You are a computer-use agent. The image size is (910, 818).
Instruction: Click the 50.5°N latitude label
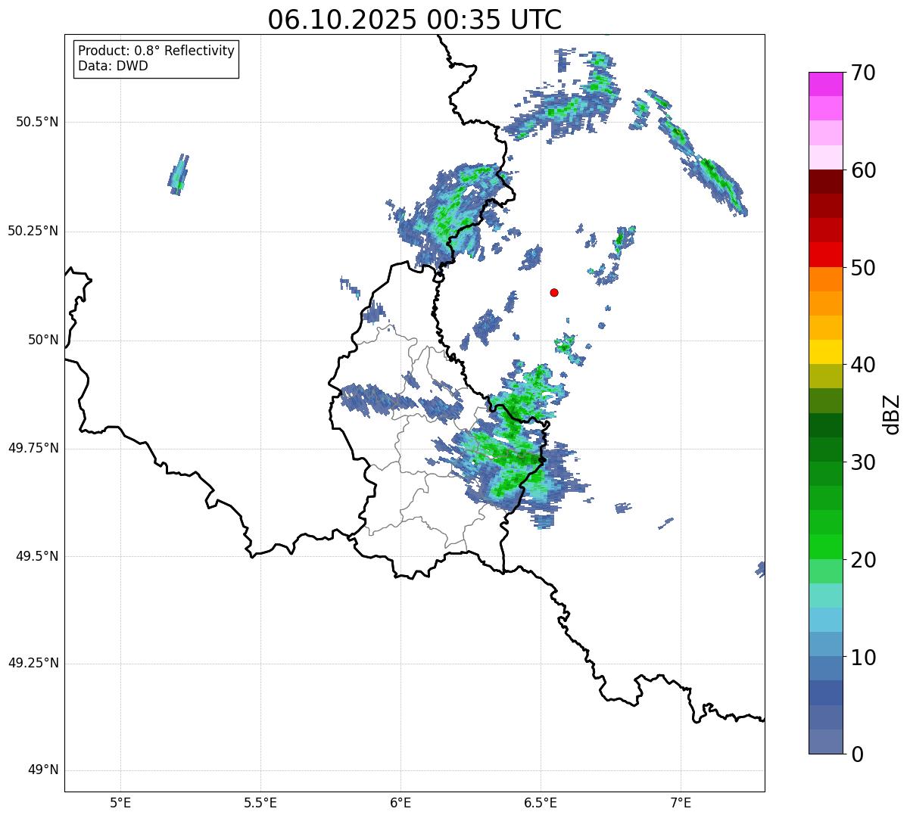pos(36,122)
